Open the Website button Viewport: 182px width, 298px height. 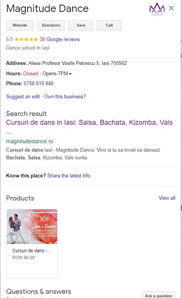point(20,25)
